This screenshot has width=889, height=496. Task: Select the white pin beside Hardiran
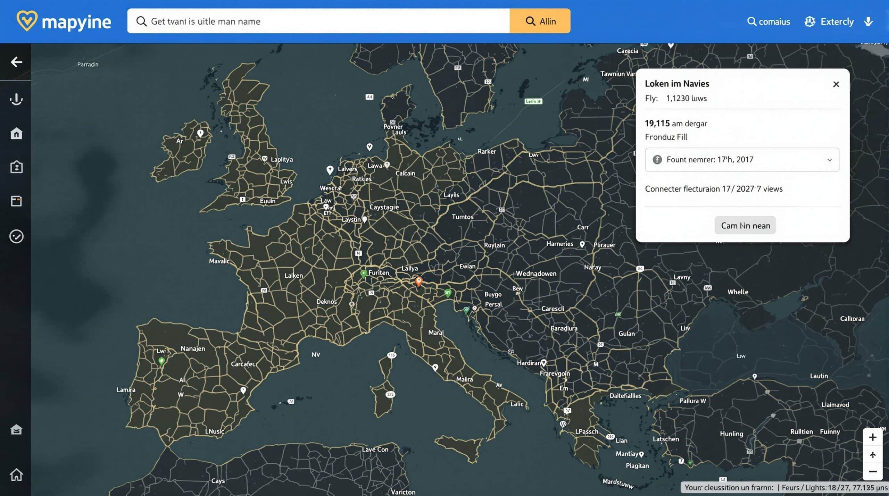pos(544,363)
